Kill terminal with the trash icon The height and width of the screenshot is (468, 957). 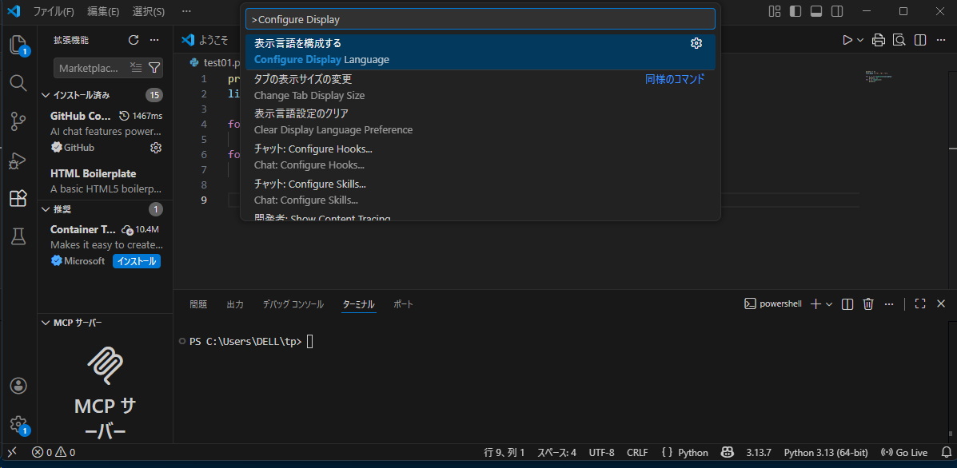pyautogui.click(x=868, y=304)
